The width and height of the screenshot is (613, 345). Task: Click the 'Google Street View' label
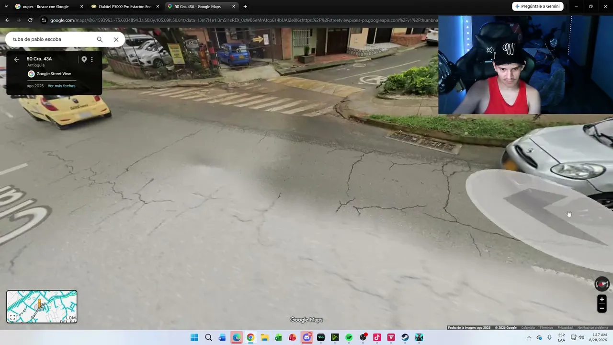click(54, 74)
